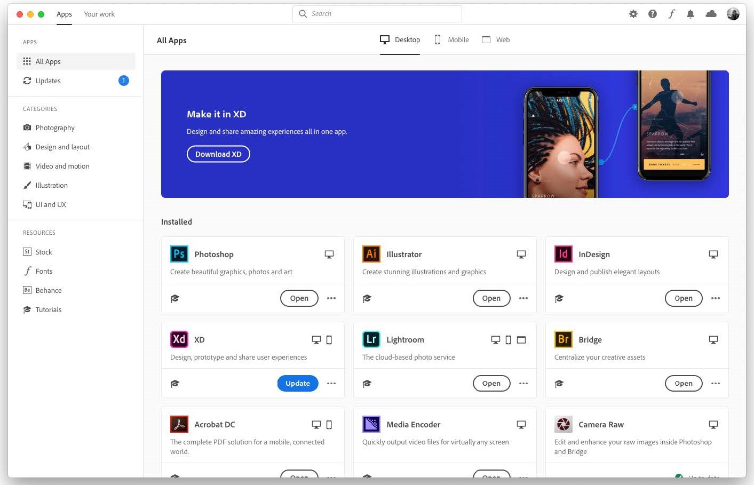Open Illustrator with its Open button
754x485 pixels.
click(491, 298)
